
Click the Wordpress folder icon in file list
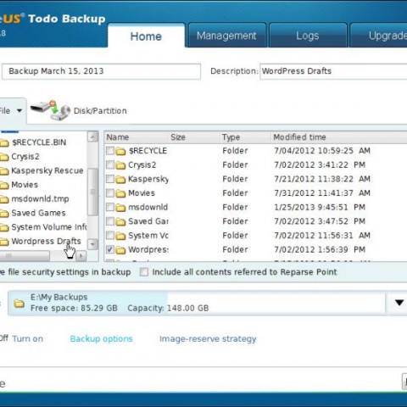(x=120, y=250)
